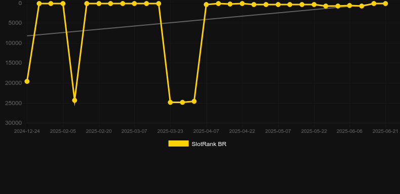Click the data point above the 2025-02-20 label
This screenshot has width=400, height=194.
point(99,4)
